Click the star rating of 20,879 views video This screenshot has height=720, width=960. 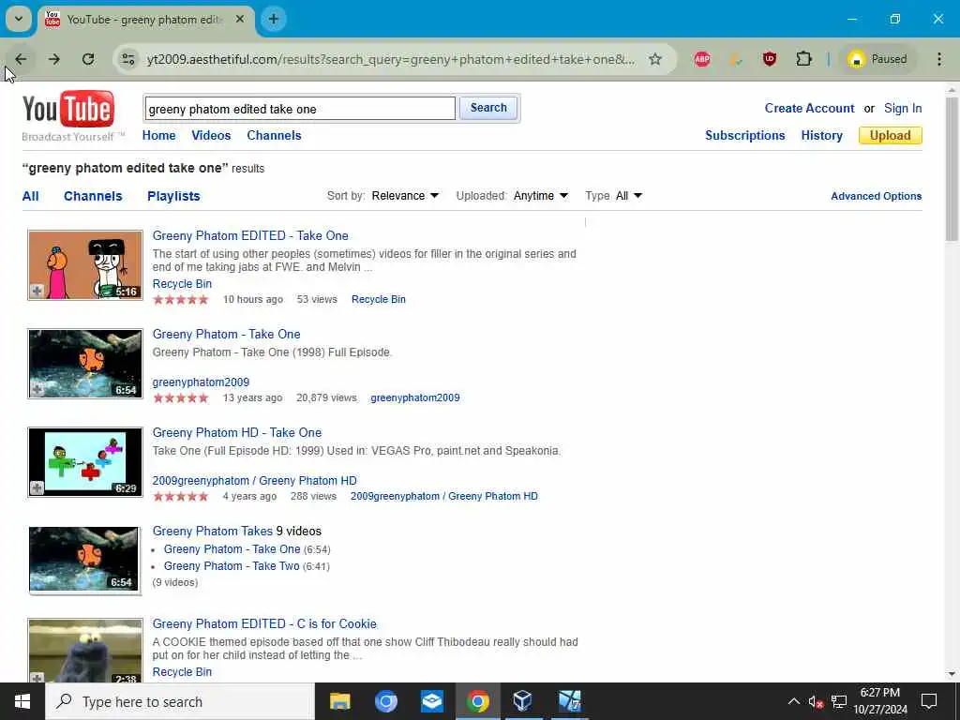(x=181, y=397)
